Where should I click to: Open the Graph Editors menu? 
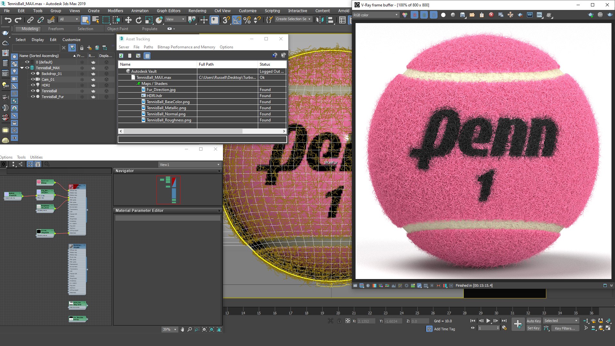pos(168,11)
